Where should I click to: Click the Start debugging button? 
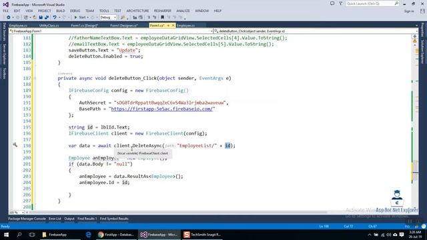point(80,17)
